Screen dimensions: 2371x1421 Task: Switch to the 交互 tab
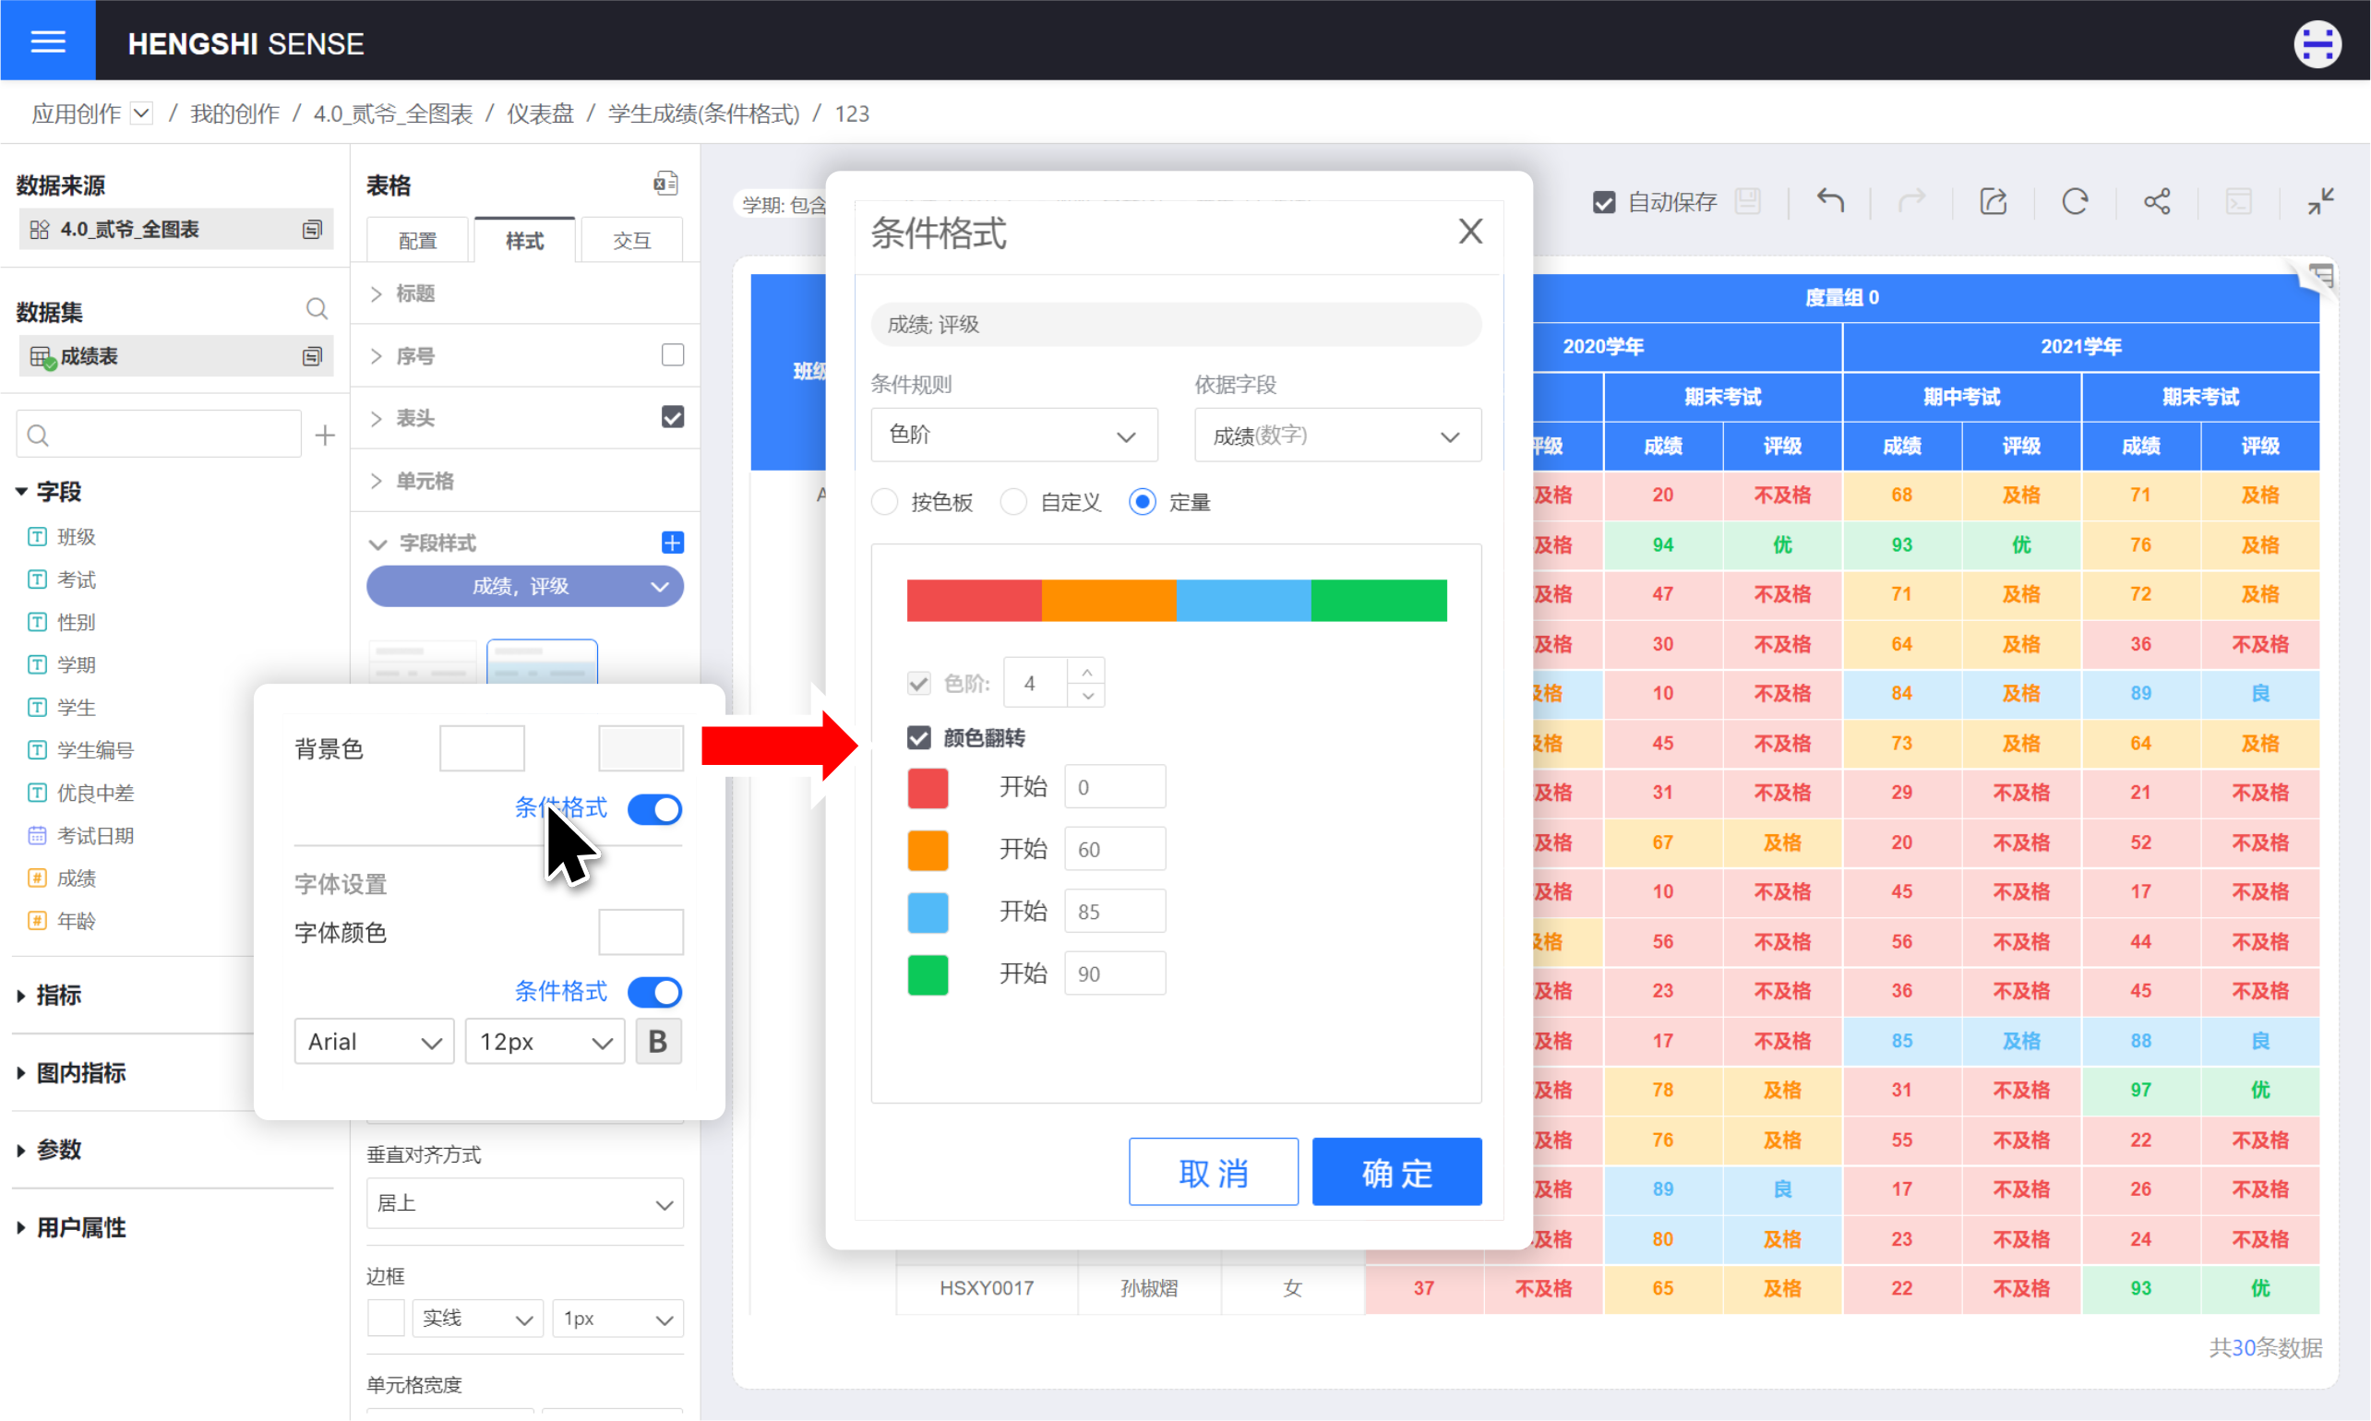click(632, 239)
